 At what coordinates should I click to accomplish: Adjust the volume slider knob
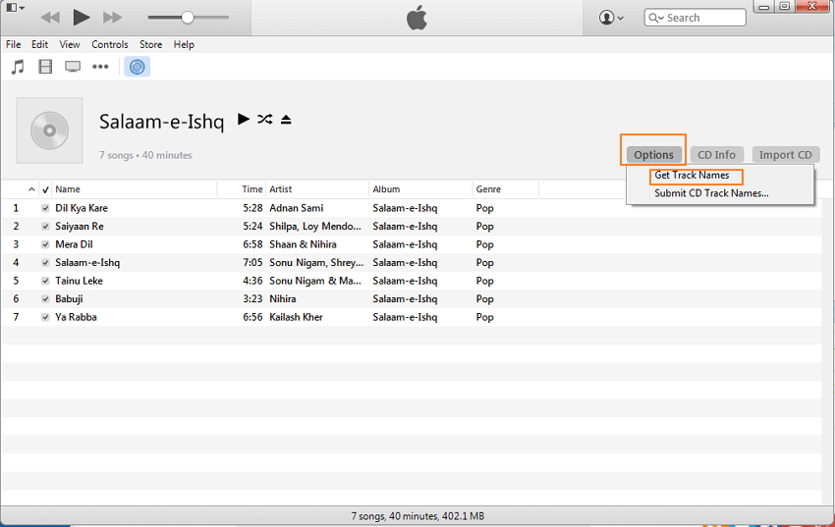187,18
